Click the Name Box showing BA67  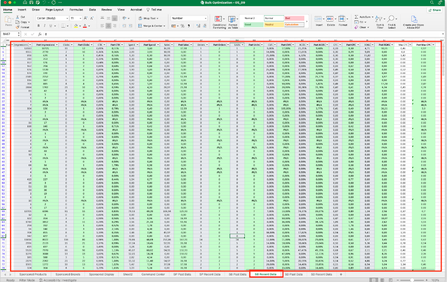pyautogui.click(x=11, y=34)
